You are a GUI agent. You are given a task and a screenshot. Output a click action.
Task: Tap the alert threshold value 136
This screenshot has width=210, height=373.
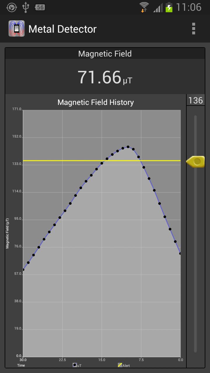point(195,101)
